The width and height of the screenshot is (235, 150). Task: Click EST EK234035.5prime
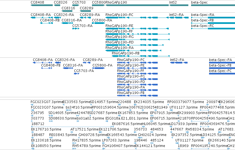click(x=149, y=102)
